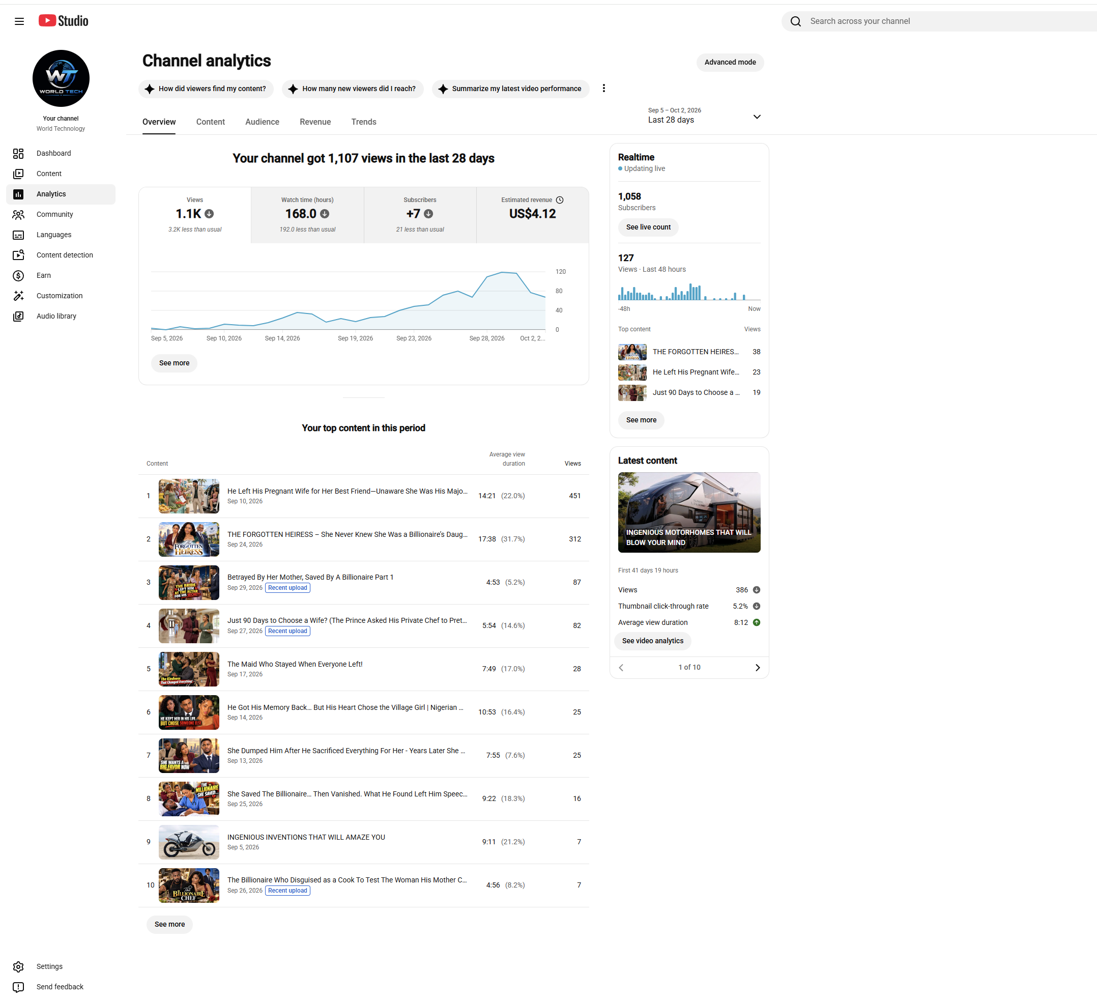Open Content detection in sidebar
Screen dimensions: 1097x1001
tap(61, 255)
